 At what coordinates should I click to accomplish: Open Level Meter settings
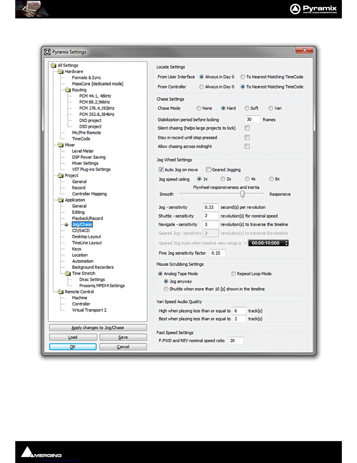83,151
